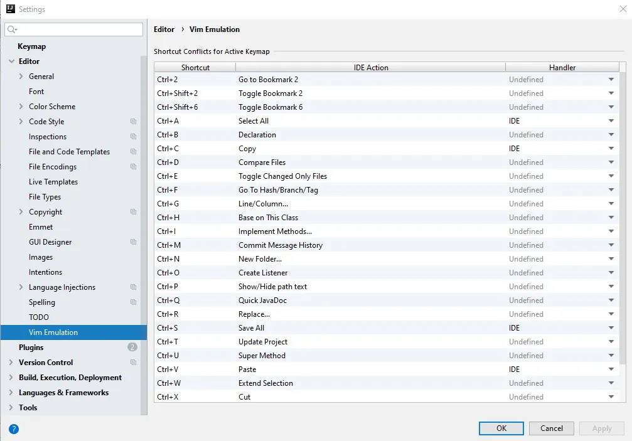Open handler dropdown for Ctrl+A Select All

coord(611,121)
